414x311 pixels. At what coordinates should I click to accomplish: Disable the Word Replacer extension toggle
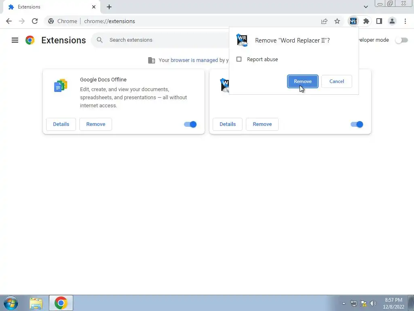tap(357, 124)
